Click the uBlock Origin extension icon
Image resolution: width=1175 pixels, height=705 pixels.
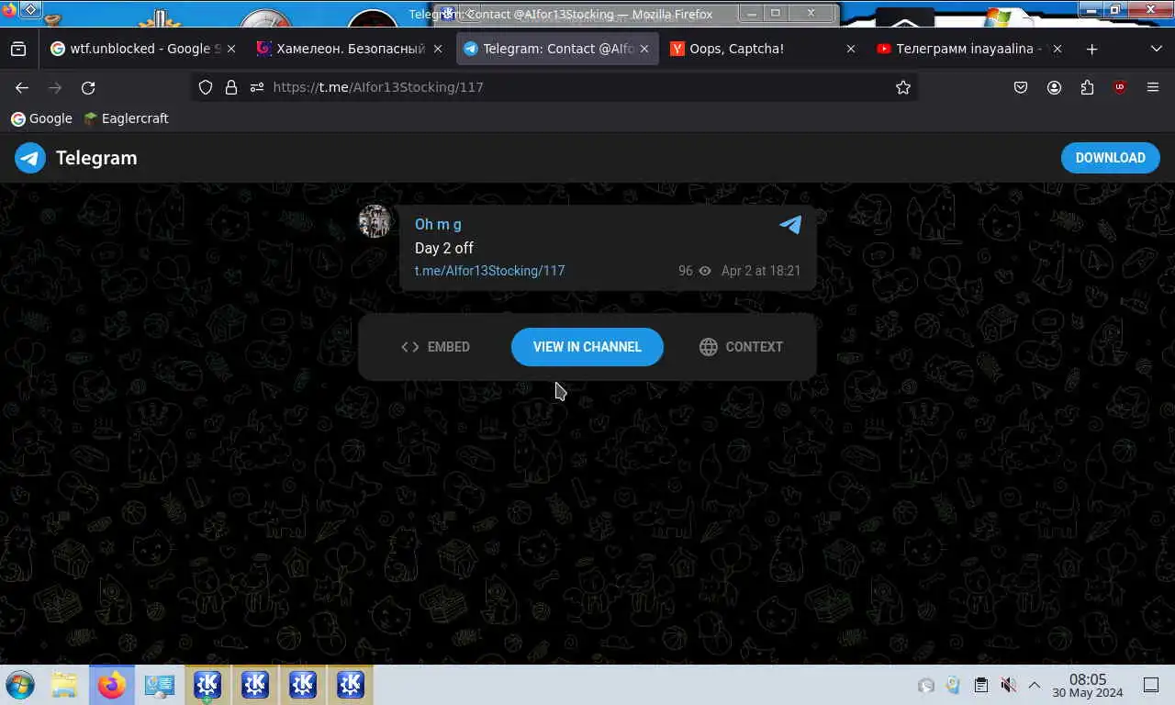(x=1120, y=87)
